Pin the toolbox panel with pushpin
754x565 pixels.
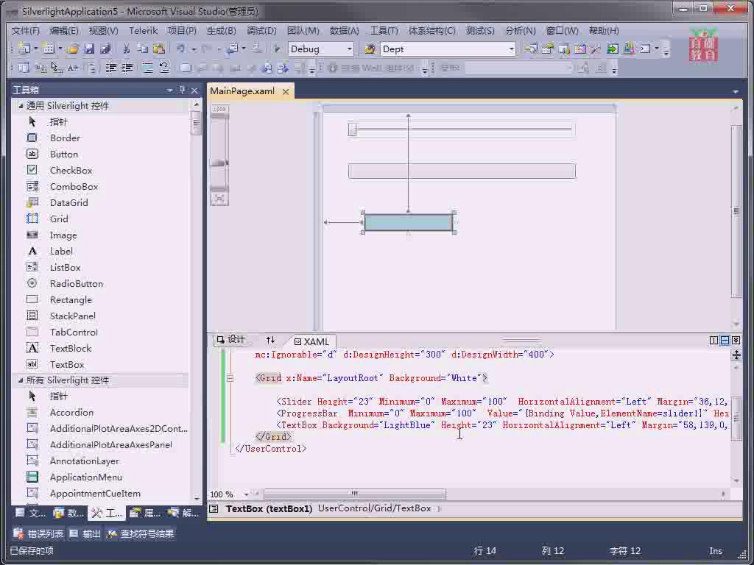pyautogui.click(x=182, y=90)
